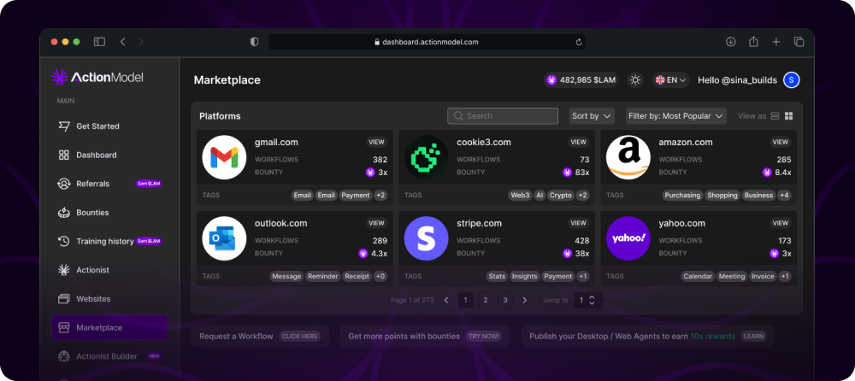Expand cookie3.com +2 more tags
The image size is (855, 381).
coord(582,195)
